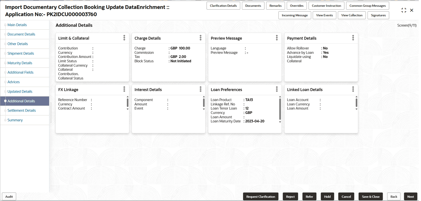This screenshot has height=201, width=421.
Task: Click the scroll-down arrow in FX Linkage
Action: [x=128, y=109]
